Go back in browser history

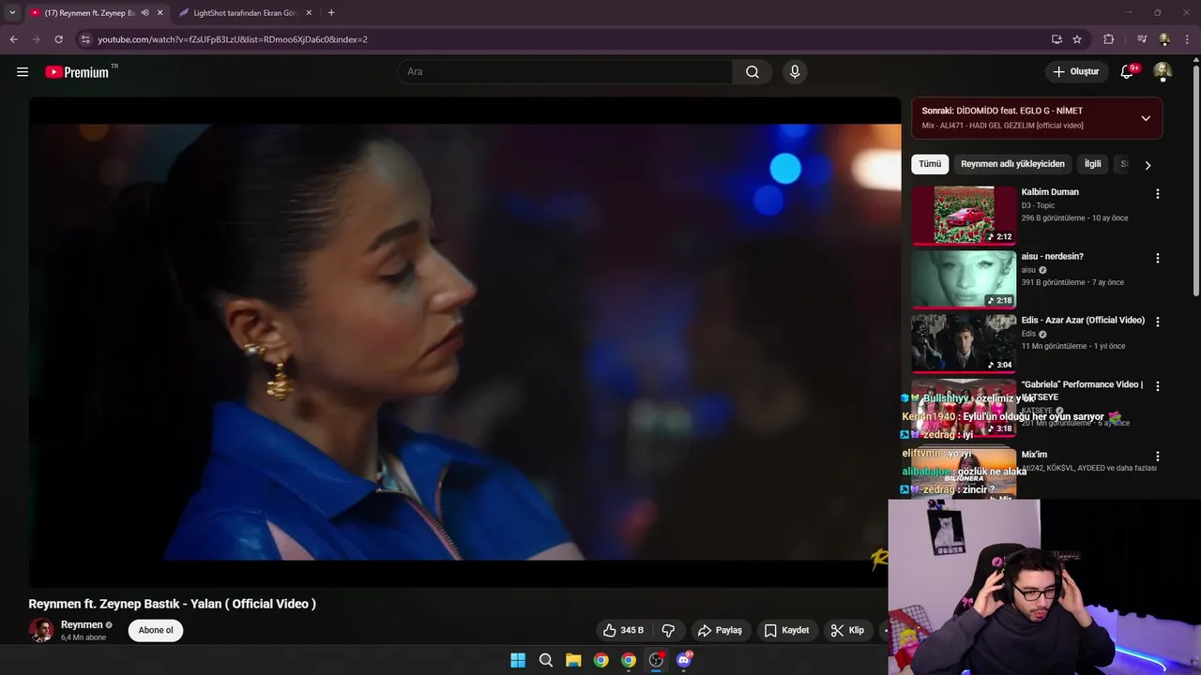pos(13,39)
